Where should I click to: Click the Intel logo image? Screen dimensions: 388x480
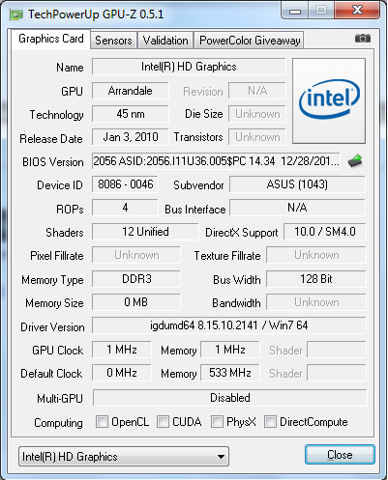point(329,100)
